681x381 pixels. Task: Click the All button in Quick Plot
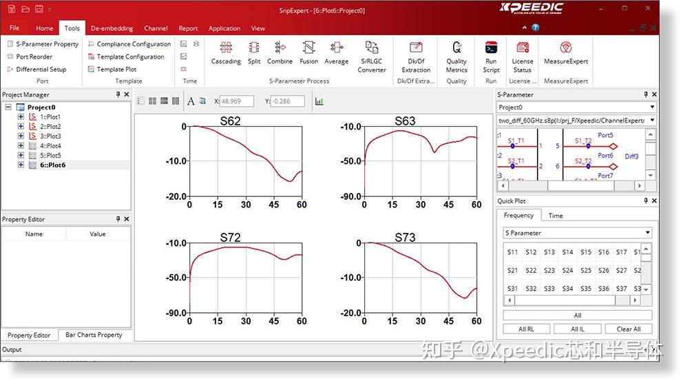click(577, 315)
